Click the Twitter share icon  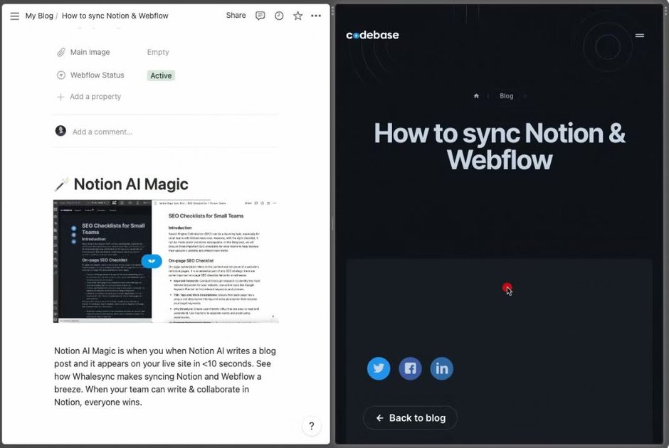coord(379,368)
